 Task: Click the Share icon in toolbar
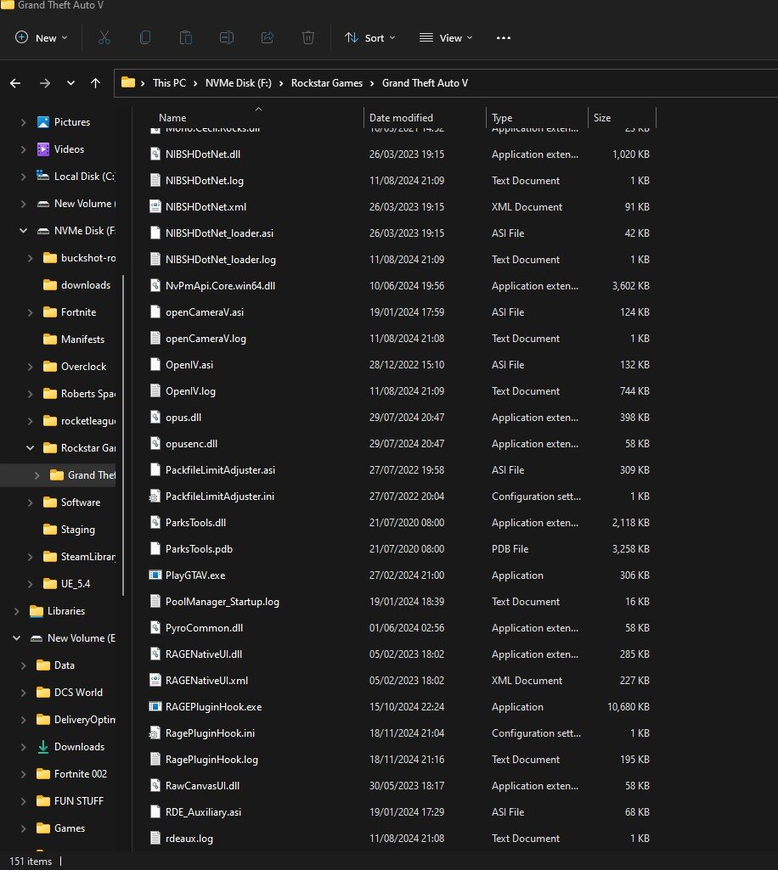(x=268, y=38)
